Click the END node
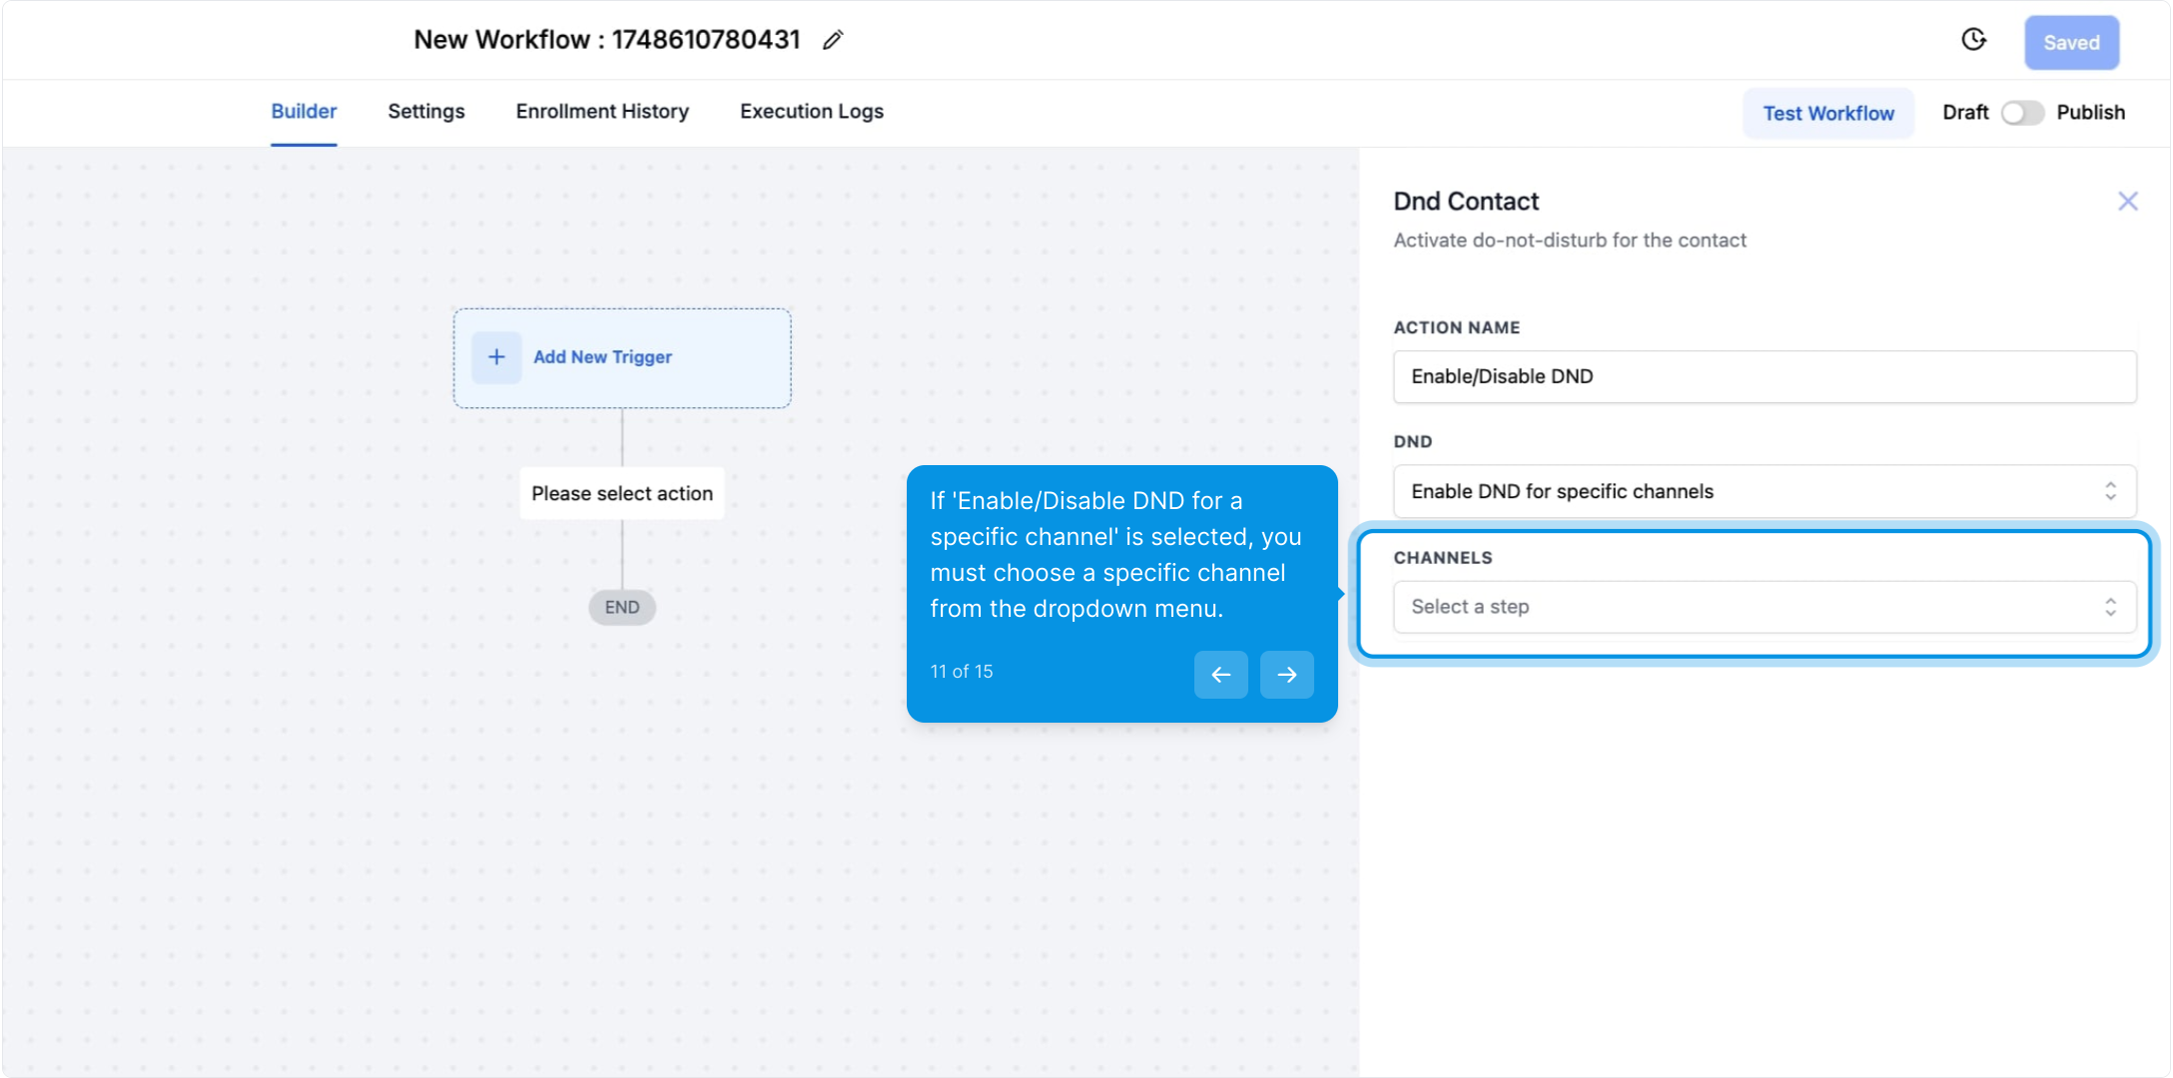The image size is (2173, 1078). pos(622,607)
